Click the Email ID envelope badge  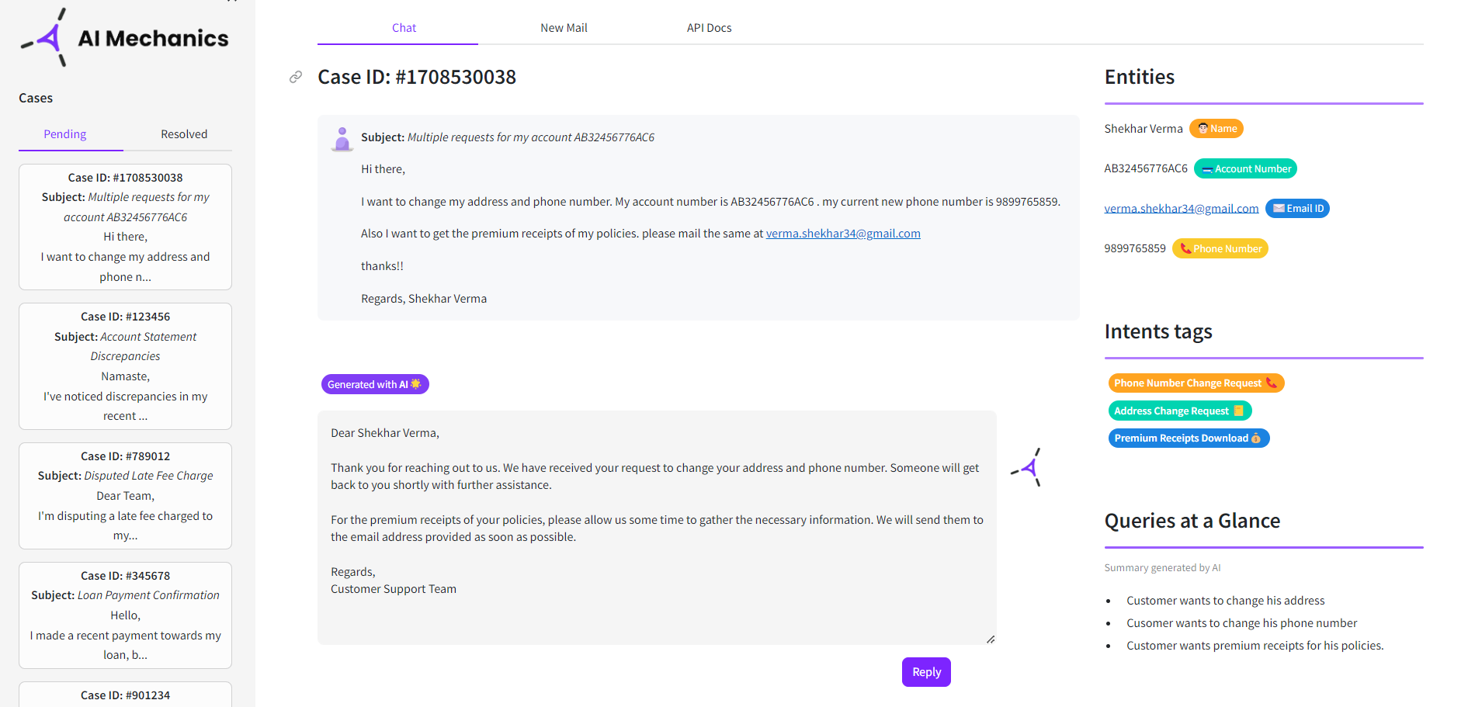pos(1296,208)
